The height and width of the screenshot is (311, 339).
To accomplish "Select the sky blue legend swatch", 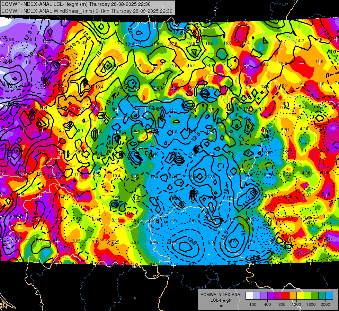I will click(x=329, y=296).
